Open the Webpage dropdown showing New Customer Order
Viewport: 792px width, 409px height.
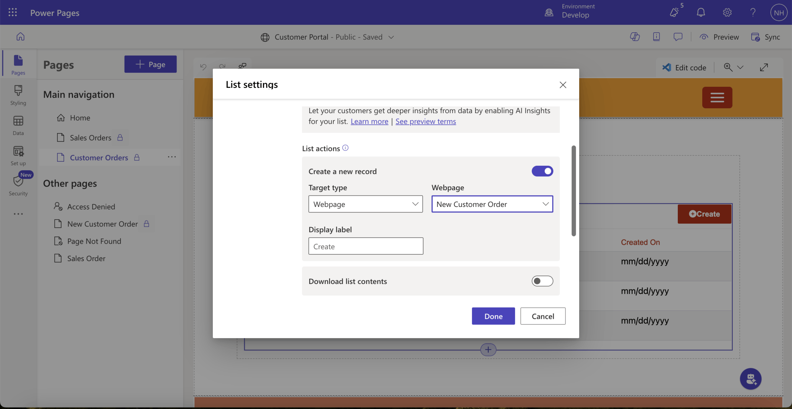(x=492, y=204)
